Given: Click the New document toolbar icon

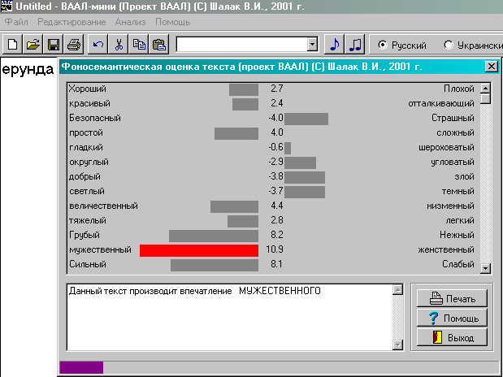Looking at the screenshot, I should [x=12, y=44].
